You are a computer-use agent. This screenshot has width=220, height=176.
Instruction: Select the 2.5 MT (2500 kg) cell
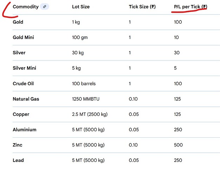pyautogui.click(x=88, y=114)
